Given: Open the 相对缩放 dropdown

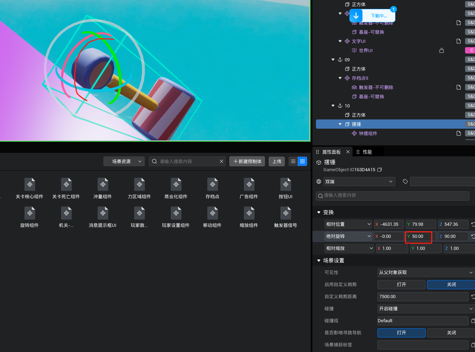Looking at the screenshot, I should (349, 248).
